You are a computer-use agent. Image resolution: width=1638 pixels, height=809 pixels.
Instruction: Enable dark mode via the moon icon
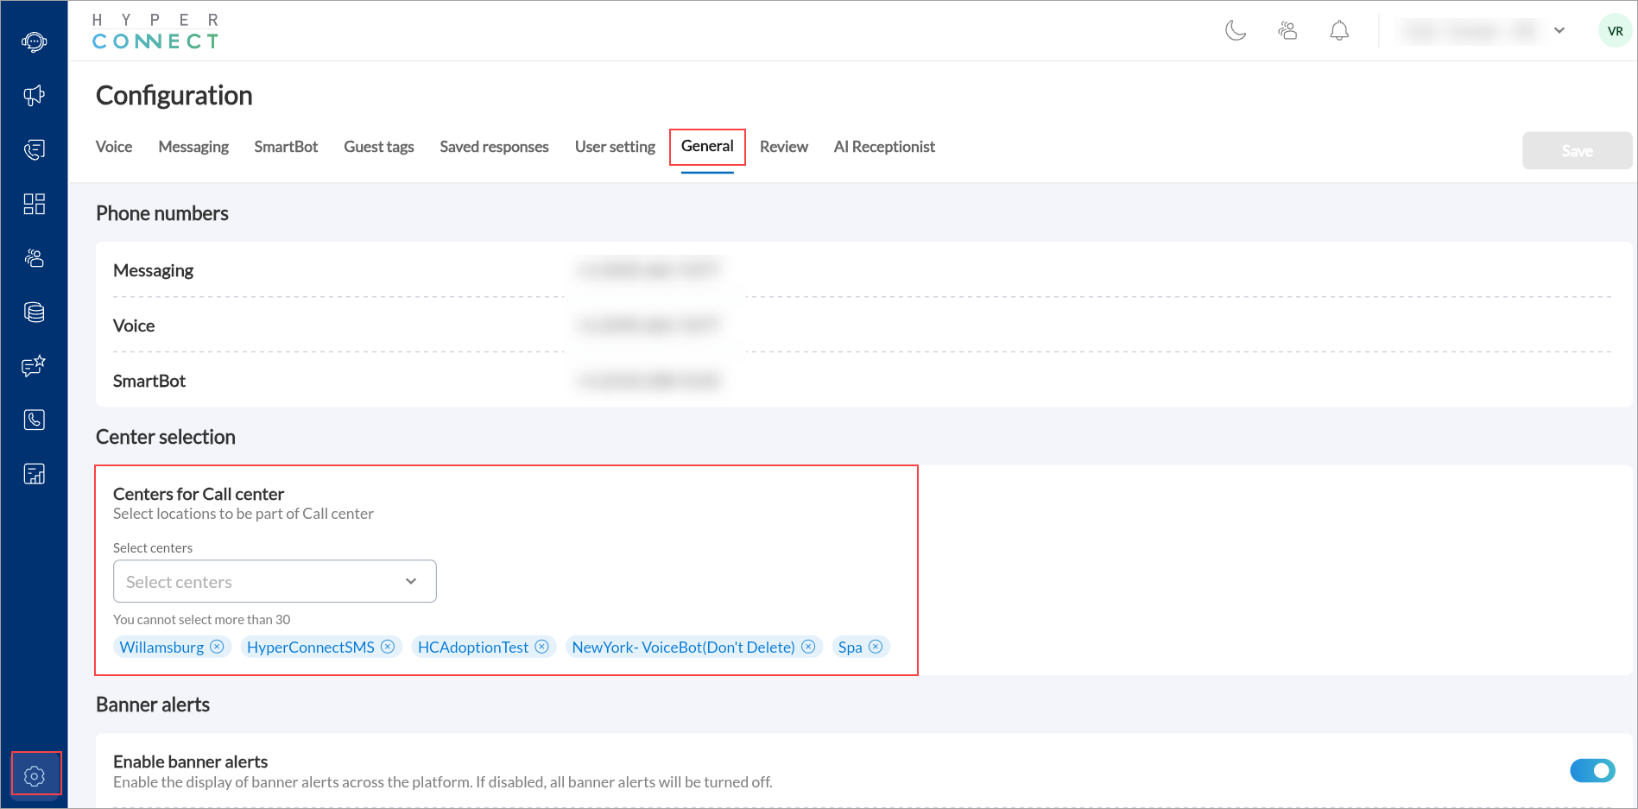(x=1235, y=30)
